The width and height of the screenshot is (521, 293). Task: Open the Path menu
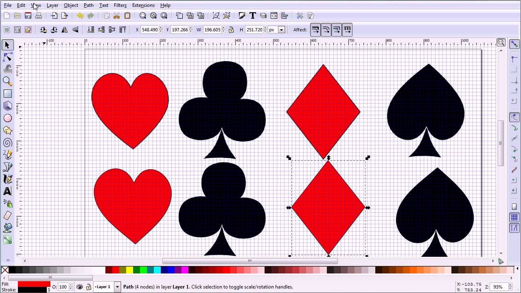[x=88, y=5]
